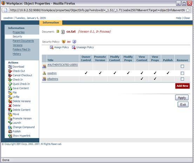This screenshot has width=194, height=163.
Task: Click the Quick Check In icon
Action: coord(10,84)
